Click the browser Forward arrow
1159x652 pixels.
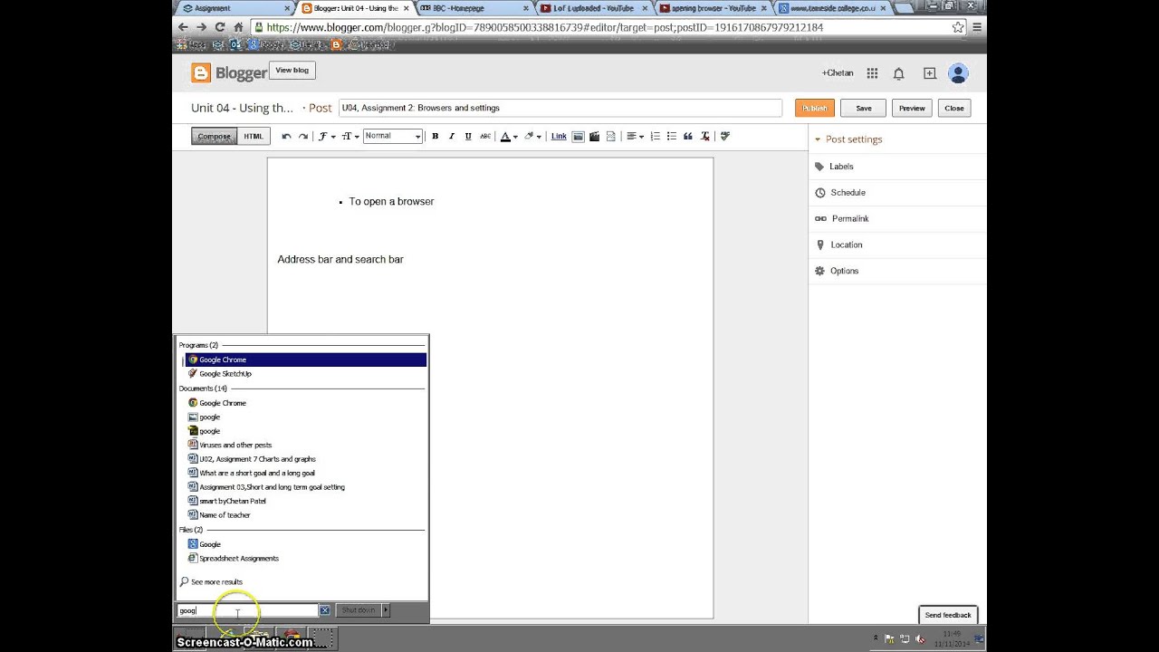pyautogui.click(x=201, y=27)
